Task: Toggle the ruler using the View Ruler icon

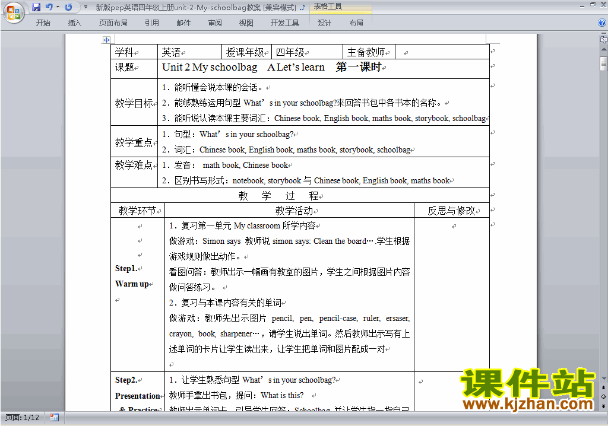Action: tap(603, 39)
